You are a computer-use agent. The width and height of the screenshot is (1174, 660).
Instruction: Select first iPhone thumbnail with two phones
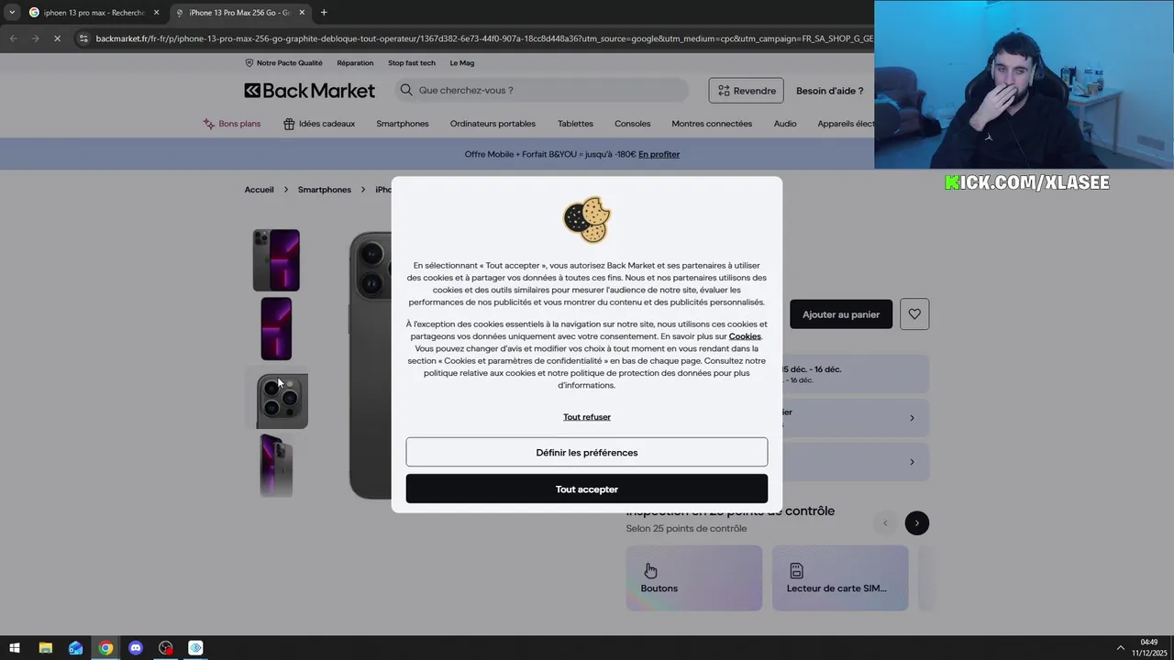coord(276,260)
